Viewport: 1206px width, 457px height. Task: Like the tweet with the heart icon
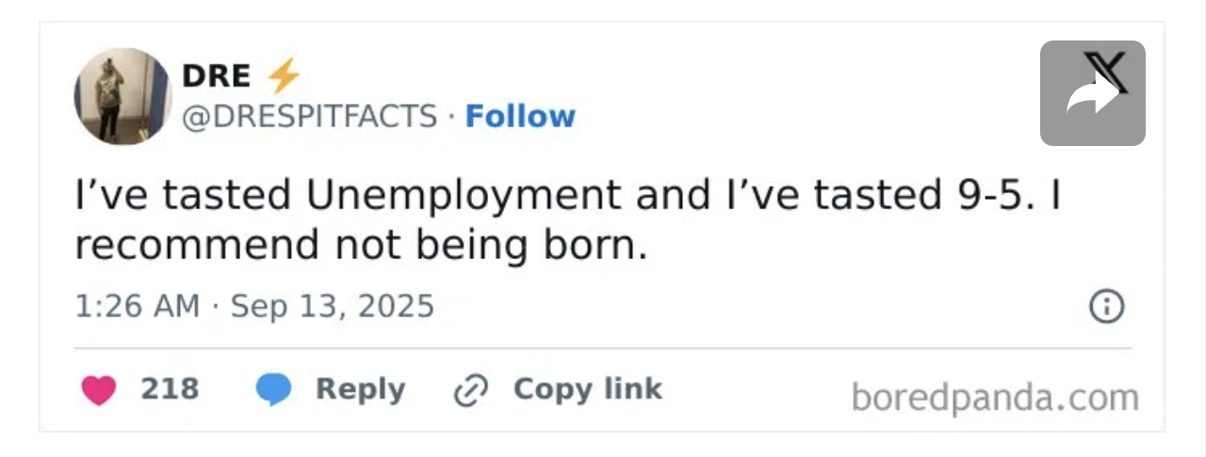tap(98, 390)
